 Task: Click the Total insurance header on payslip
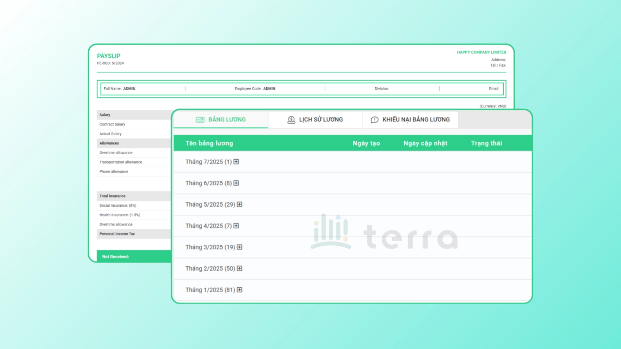coord(134,196)
